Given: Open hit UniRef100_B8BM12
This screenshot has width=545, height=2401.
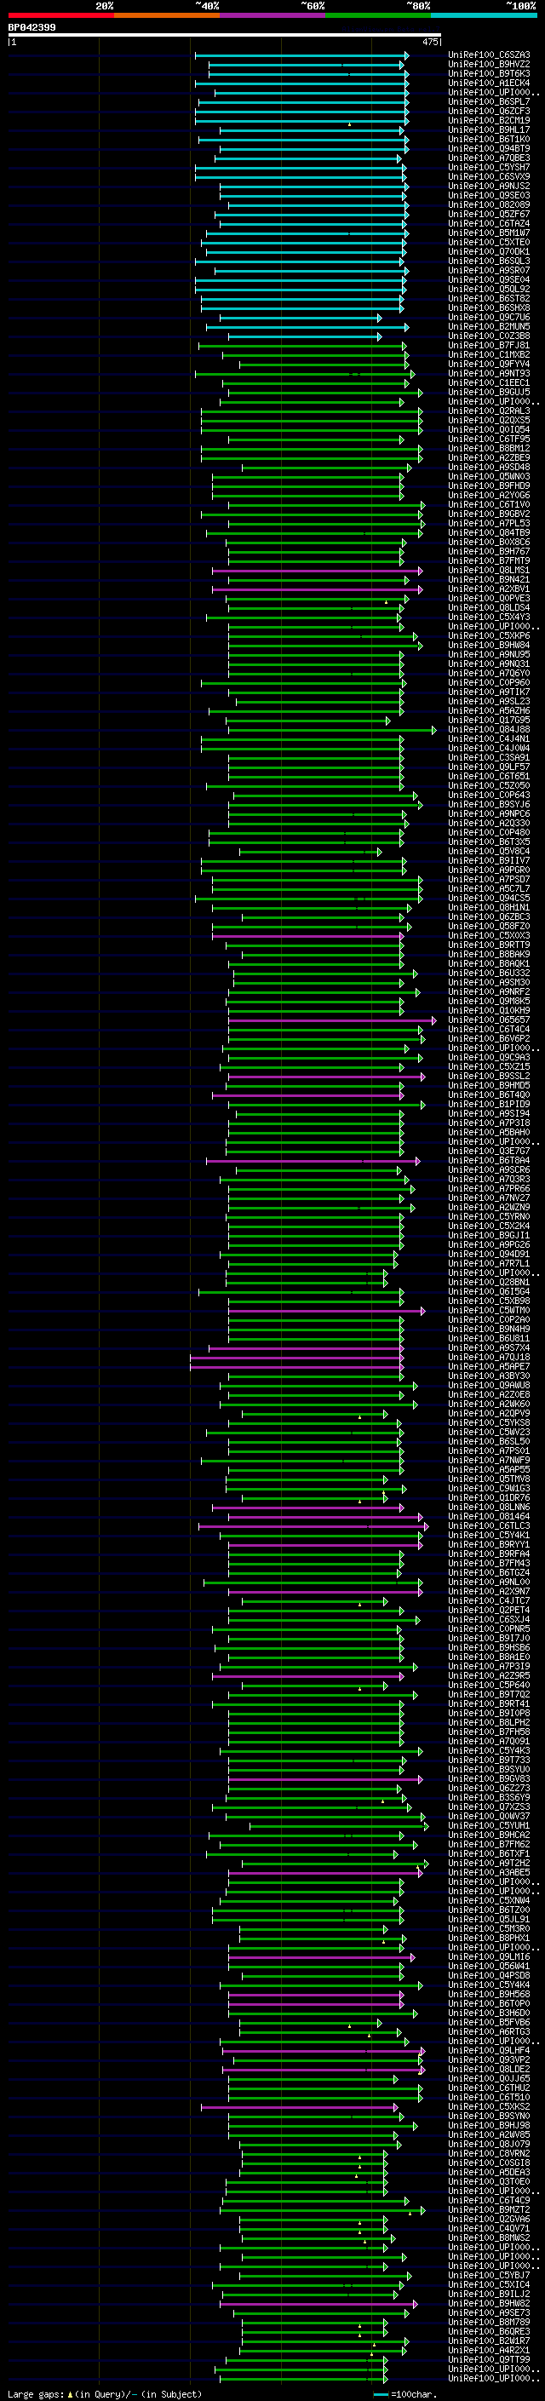Looking at the screenshot, I should click(x=489, y=448).
